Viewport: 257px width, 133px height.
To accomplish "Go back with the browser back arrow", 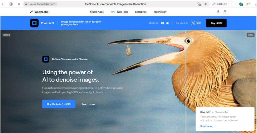I will tap(3, 4).
